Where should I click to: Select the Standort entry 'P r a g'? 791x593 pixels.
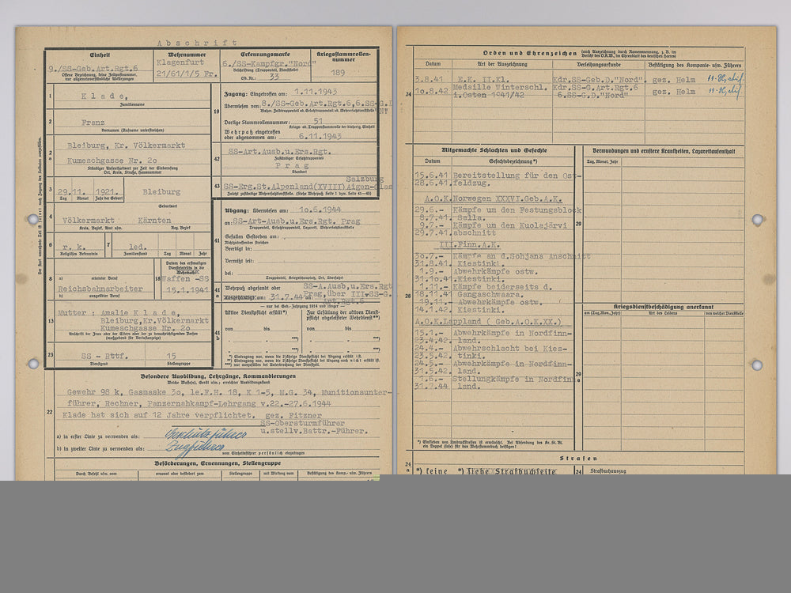[292, 165]
